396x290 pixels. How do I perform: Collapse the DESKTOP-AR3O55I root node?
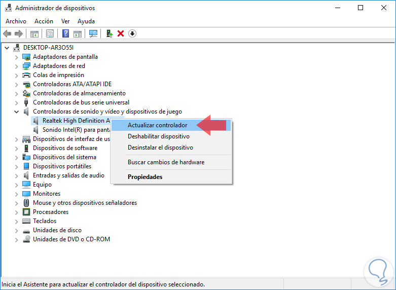[x=7, y=48]
